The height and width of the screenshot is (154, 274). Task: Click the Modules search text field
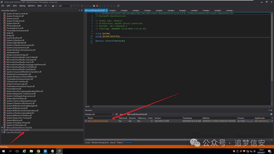(x=198, y=114)
